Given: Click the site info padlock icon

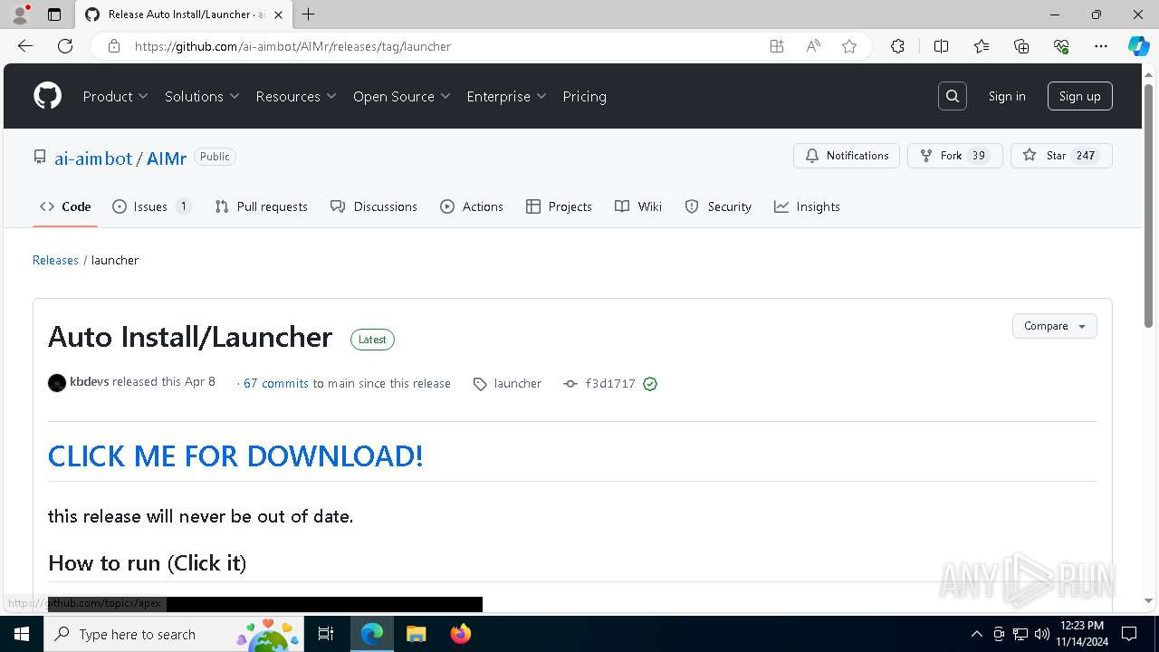Looking at the screenshot, I should pos(114,46).
